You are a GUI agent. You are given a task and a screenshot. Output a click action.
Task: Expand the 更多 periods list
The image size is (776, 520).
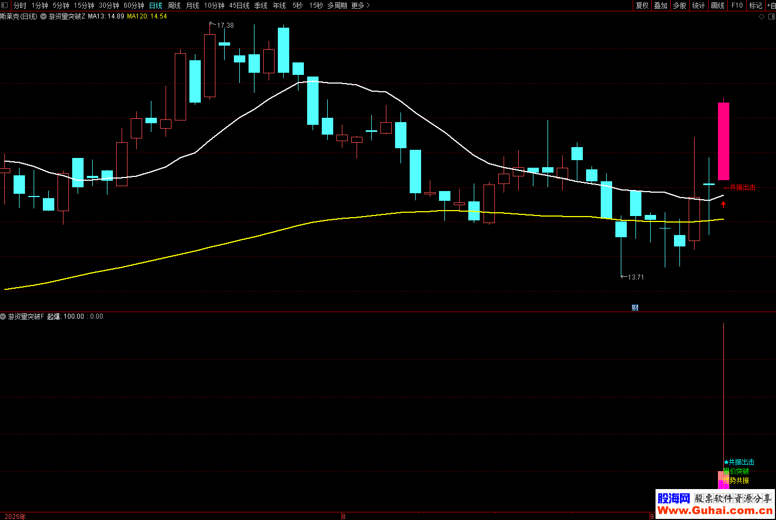point(360,5)
